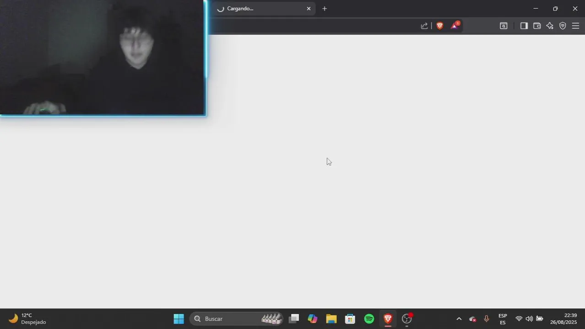This screenshot has height=329, width=585.
Task: Close the Brave browser window
Action: [575, 9]
